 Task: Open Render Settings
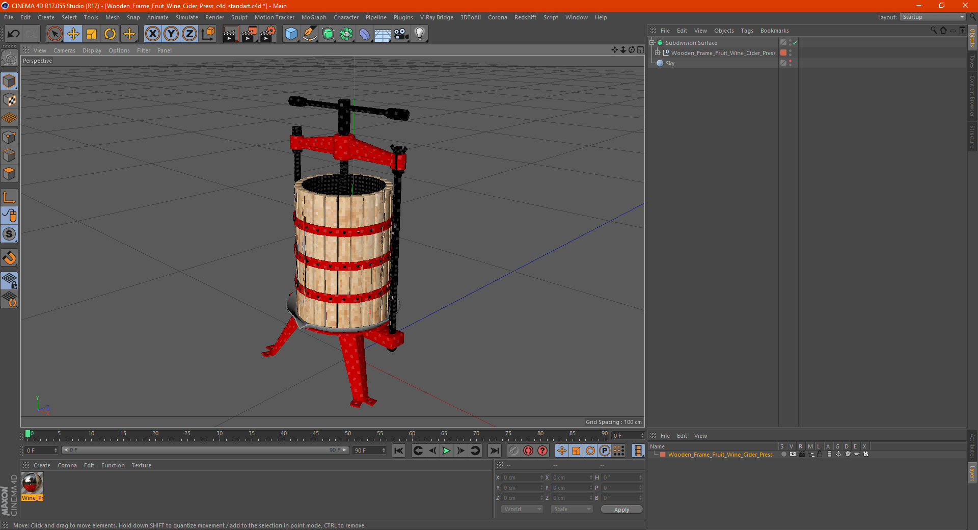tap(268, 34)
